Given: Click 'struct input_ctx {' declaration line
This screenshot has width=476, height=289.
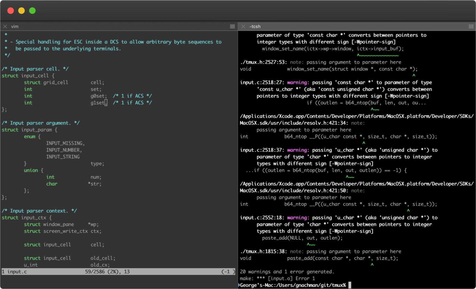Looking at the screenshot, I should (x=27, y=218).
